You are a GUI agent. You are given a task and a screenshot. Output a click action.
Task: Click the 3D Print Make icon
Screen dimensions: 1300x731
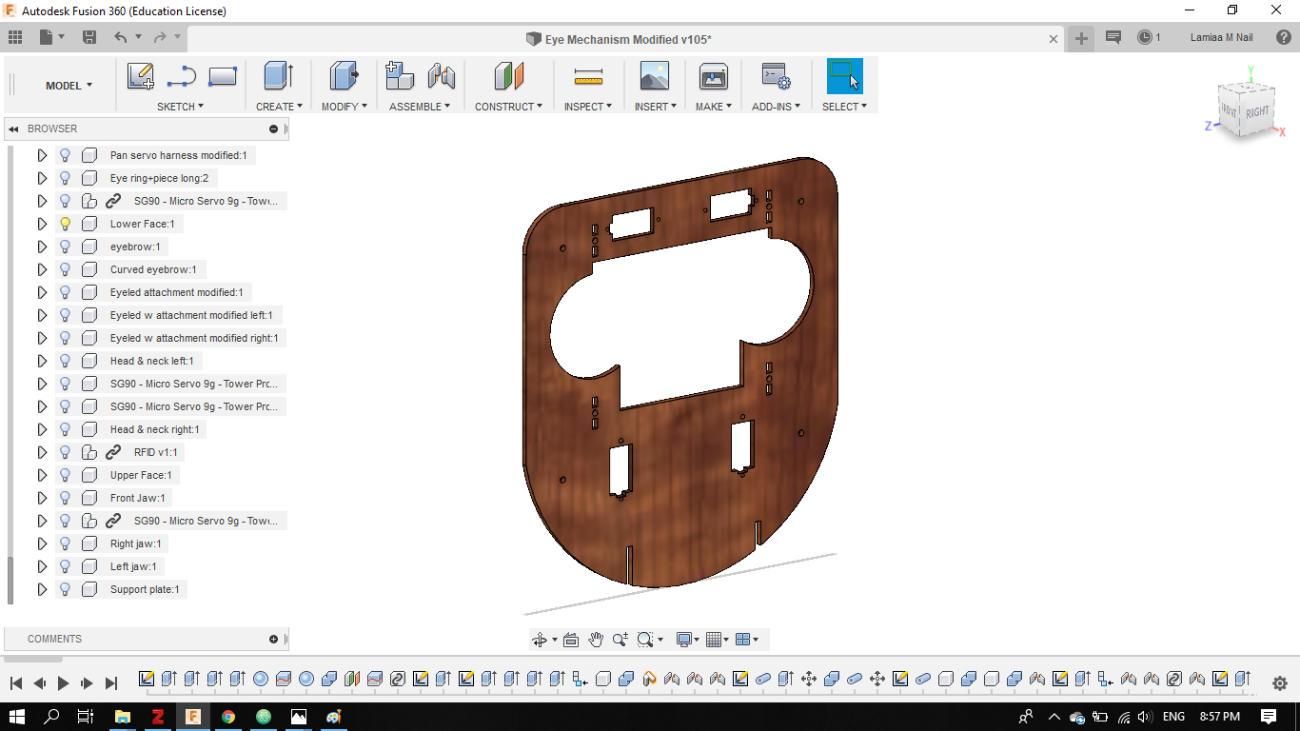pos(713,76)
